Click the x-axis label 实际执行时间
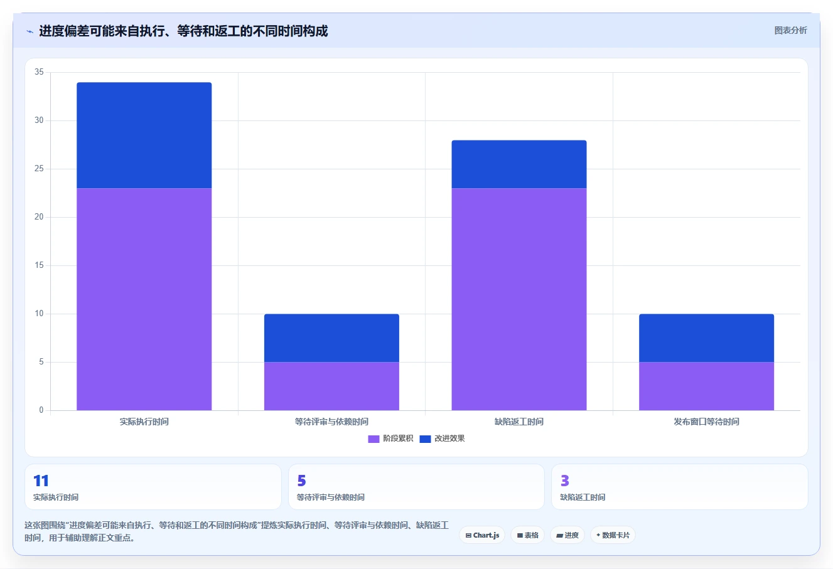The image size is (833, 569). click(144, 422)
